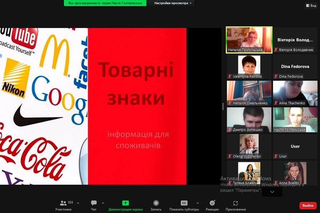
Task: Grab the divider handle beside the gallery panel
Action: (x=223, y=106)
